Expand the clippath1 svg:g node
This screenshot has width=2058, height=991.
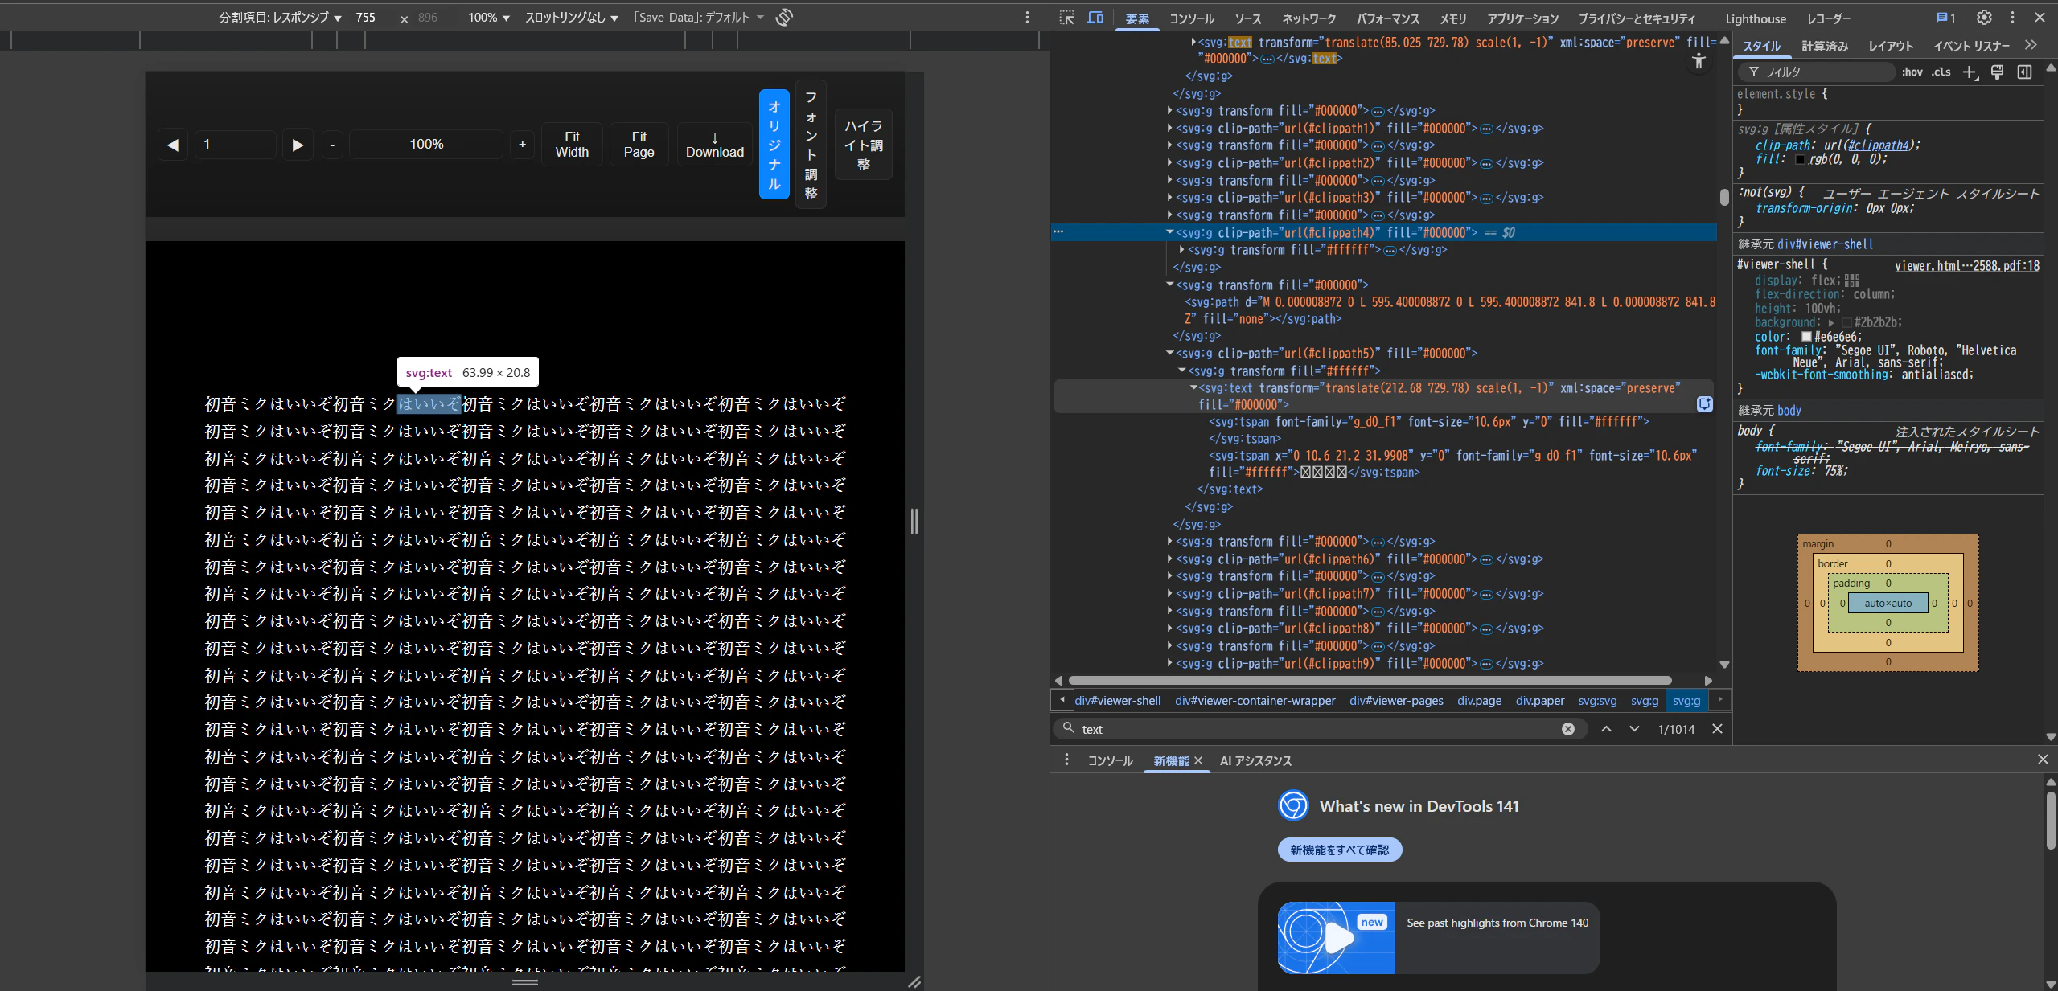coord(1170,128)
